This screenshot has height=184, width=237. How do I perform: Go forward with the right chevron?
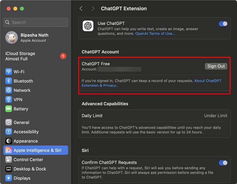pyautogui.click(x=93, y=9)
